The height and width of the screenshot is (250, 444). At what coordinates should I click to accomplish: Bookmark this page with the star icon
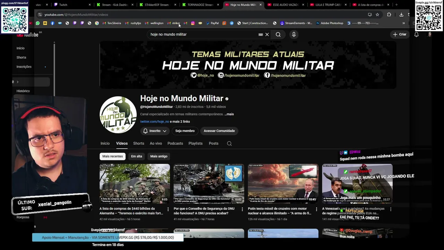[377, 15]
